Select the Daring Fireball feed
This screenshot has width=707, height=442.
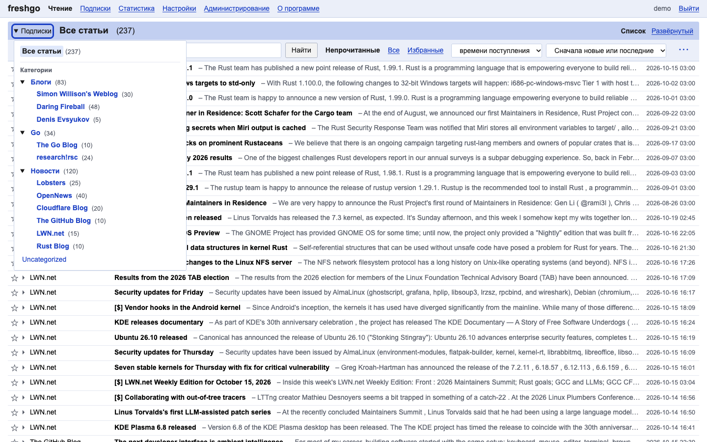click(61, 107)
